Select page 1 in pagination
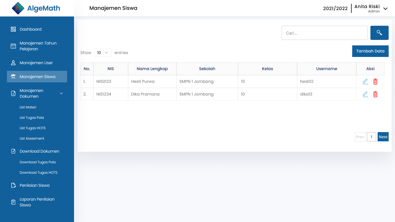 [x=372, y=137]
